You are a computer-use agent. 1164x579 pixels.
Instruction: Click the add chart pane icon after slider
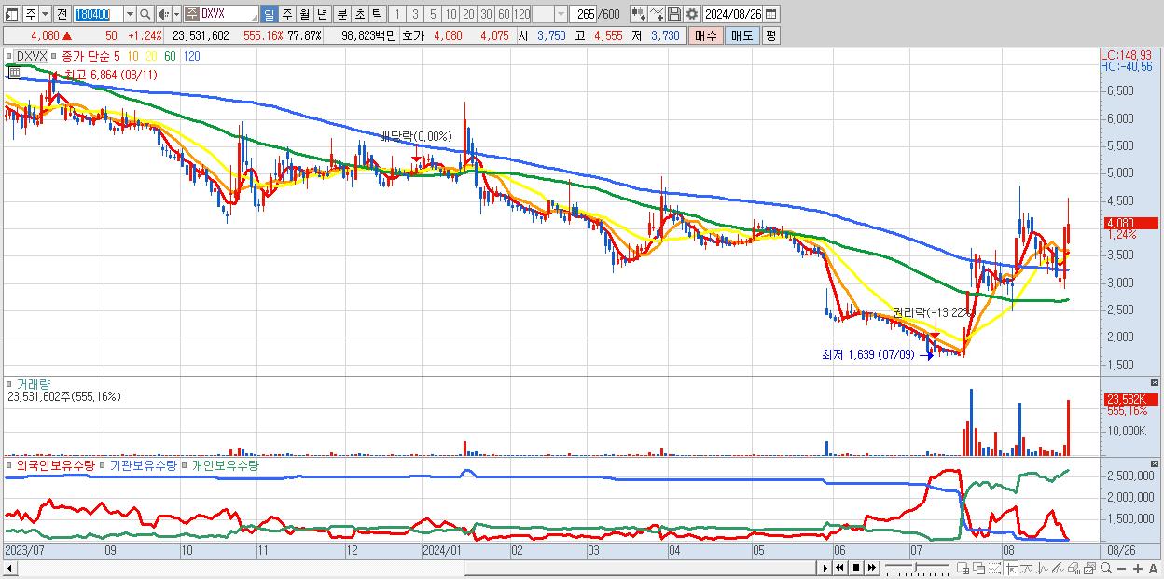963,568
